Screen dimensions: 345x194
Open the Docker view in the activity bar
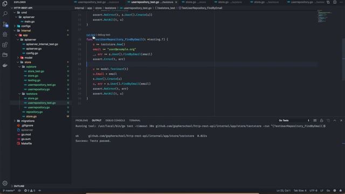point(5,65)
